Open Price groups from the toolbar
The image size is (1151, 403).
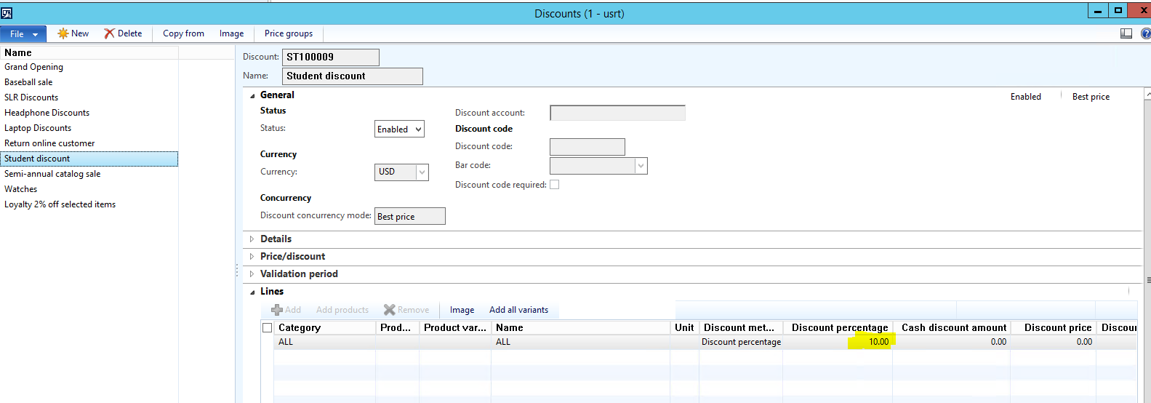point(288,33)
